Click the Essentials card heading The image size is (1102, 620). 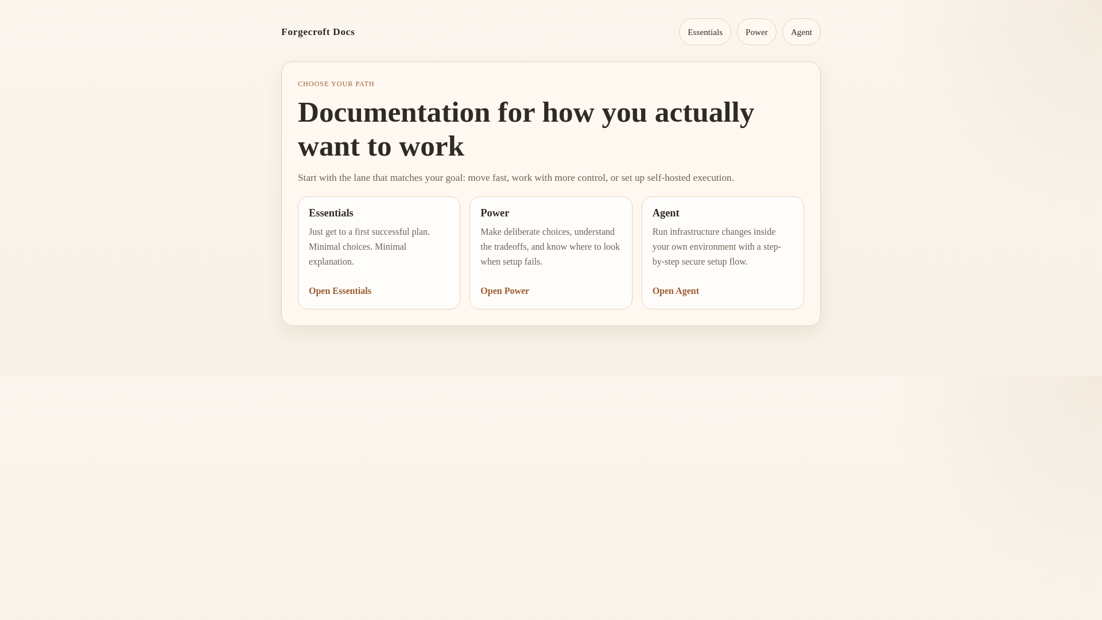331,213
